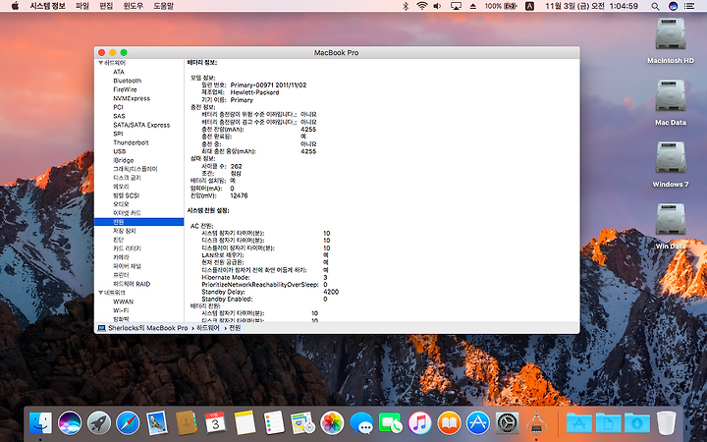Launch Siri from the Dock
Viewport: 707px width, 442px height.
tap(70, 423)
